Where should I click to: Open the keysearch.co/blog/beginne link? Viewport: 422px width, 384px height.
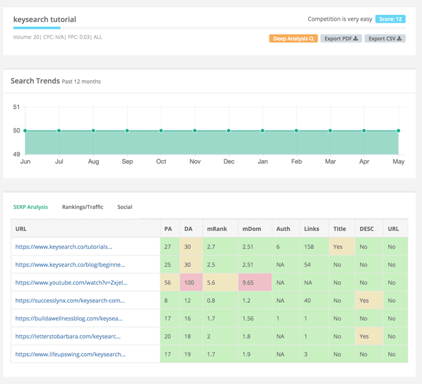tap(70, 265)
